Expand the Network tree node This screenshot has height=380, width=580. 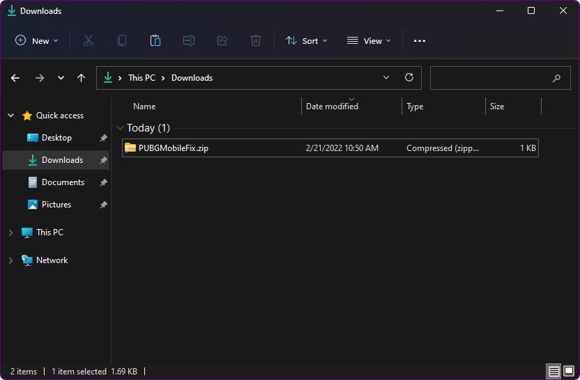10,260
